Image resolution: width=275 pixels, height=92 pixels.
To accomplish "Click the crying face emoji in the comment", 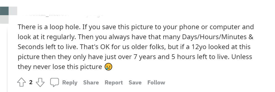I will click(x=108, y=67).
